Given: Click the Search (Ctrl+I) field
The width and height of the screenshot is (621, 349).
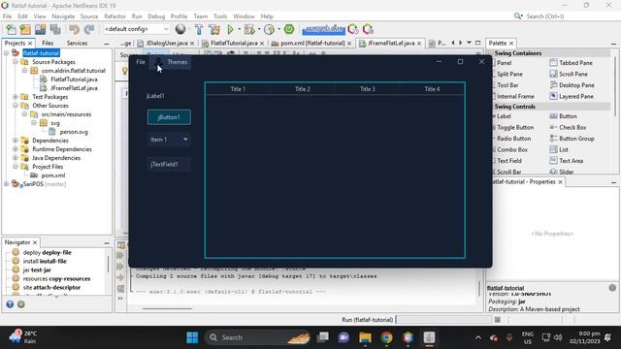Looking at the screenshot, I should [x=545, y=16].
